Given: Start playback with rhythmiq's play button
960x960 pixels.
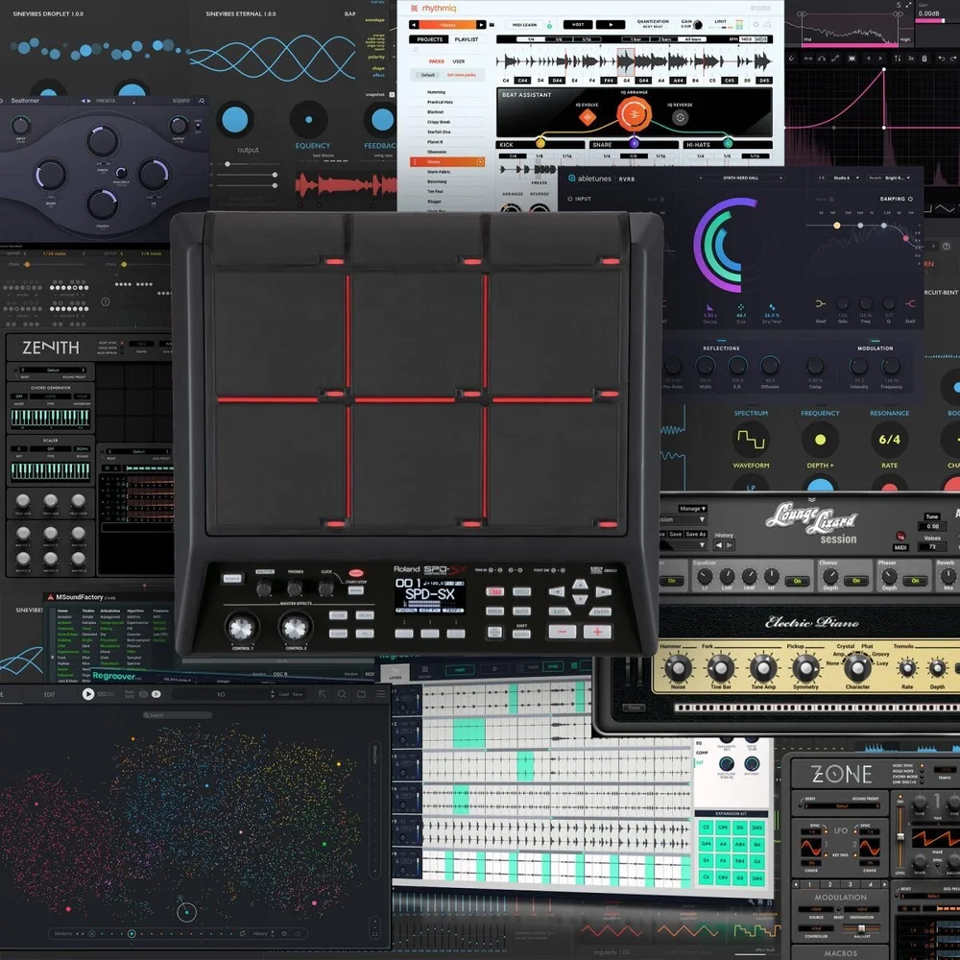Looking at the screenshot, I should (611, 25).
